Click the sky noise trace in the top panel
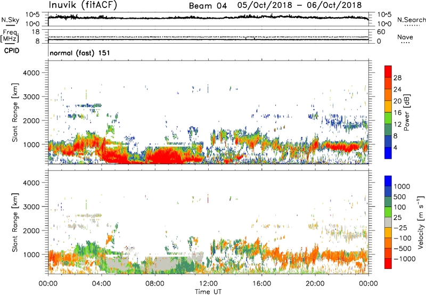The image size is (426, 295). click(208, 18)
